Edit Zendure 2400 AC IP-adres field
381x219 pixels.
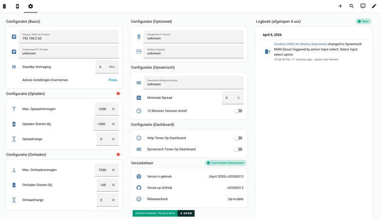click(x=69, y=37)
